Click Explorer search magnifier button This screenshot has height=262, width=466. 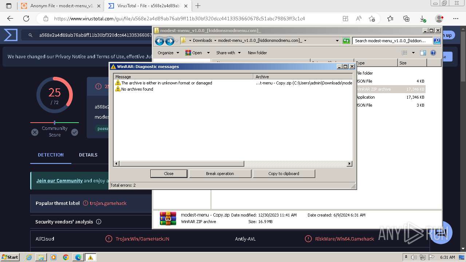tap(437, 41)
